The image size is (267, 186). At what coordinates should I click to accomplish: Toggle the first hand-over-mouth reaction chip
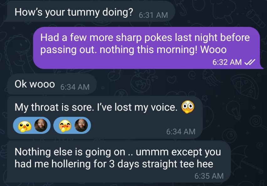(x=31, y=125)
